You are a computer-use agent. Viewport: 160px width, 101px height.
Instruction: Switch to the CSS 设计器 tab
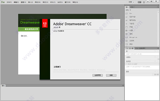pyautogui.click(x=130, y=48)
